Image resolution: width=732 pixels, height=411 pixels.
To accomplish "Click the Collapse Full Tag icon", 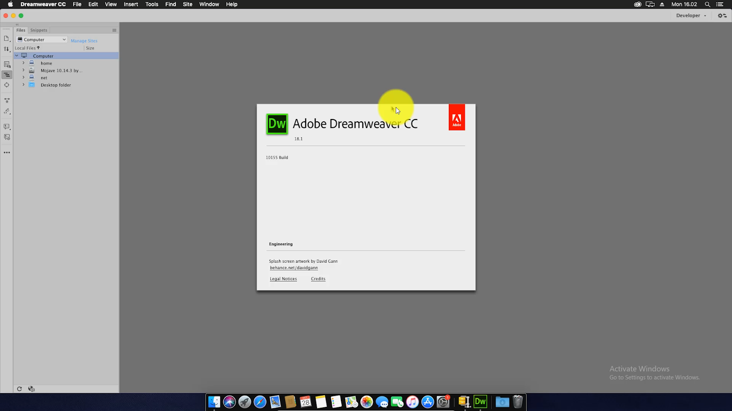I will (x=6, y=100).
